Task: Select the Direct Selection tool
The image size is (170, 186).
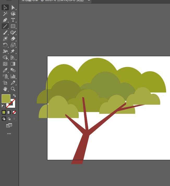Action: [x=13, y=7]
